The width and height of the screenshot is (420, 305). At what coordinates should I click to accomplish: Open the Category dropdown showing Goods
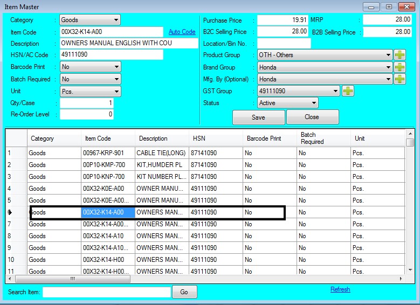point(90,20)
